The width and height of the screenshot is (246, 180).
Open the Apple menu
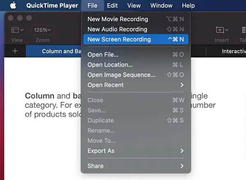(13, 6)
